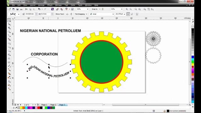
Task: Switch to Page 1 tab
Action: pyautogui.click(x=44, y=105)
